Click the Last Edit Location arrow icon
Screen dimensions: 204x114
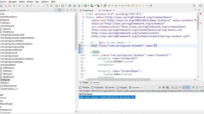[129, 6]
